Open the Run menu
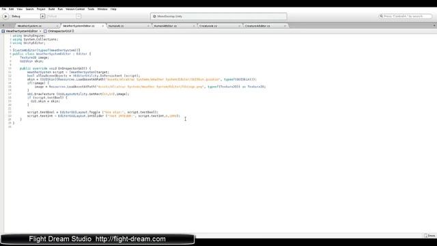Screen dimensions: 437x246 (x=60, y=9)
